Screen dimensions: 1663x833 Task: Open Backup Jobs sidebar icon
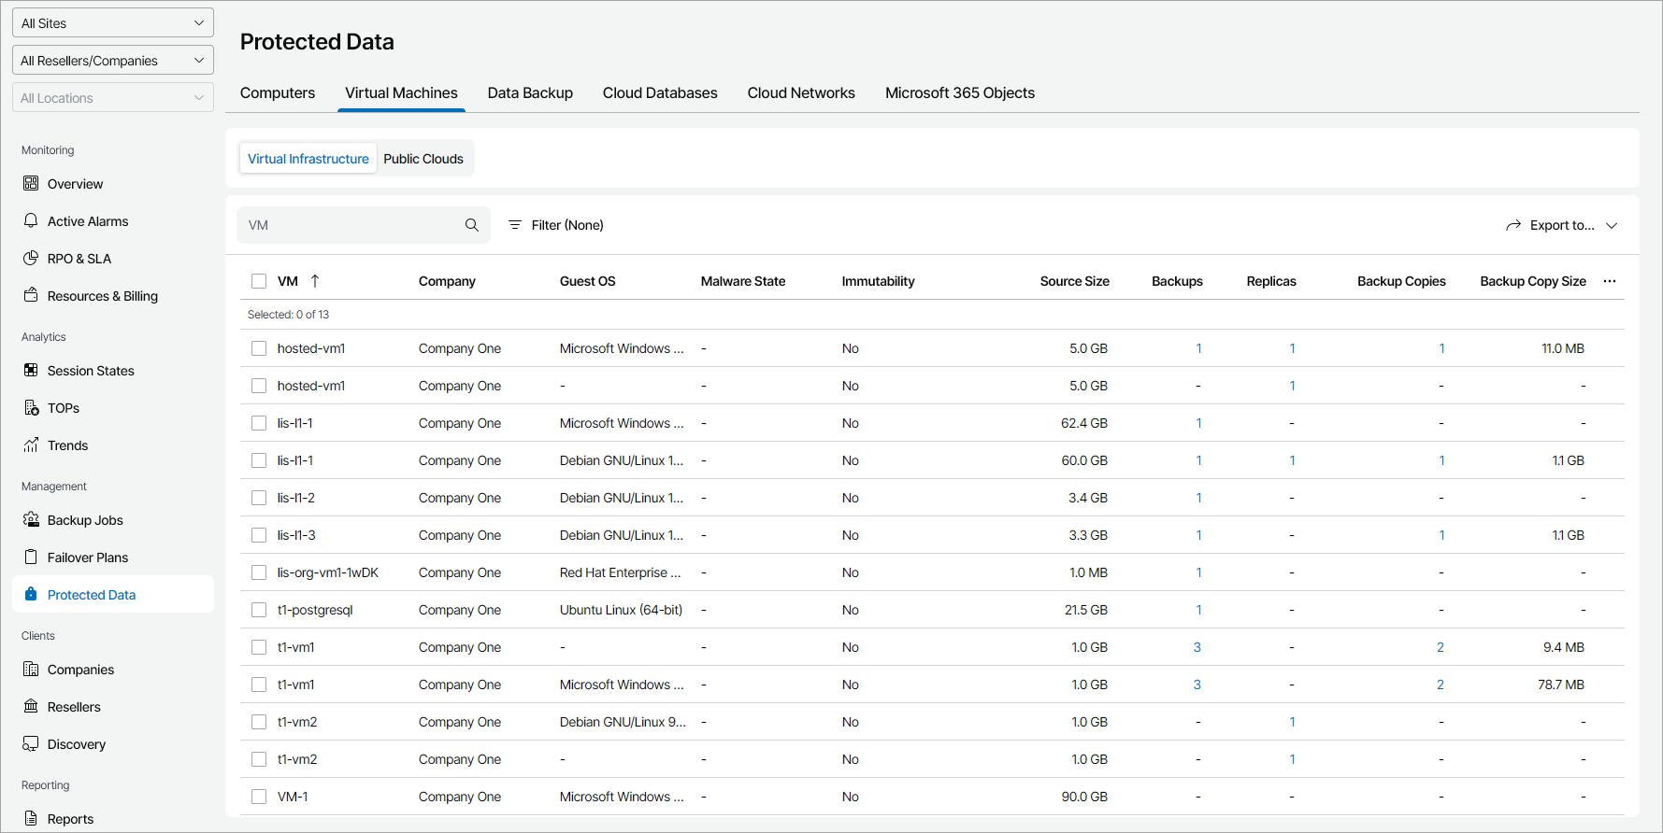31,519
